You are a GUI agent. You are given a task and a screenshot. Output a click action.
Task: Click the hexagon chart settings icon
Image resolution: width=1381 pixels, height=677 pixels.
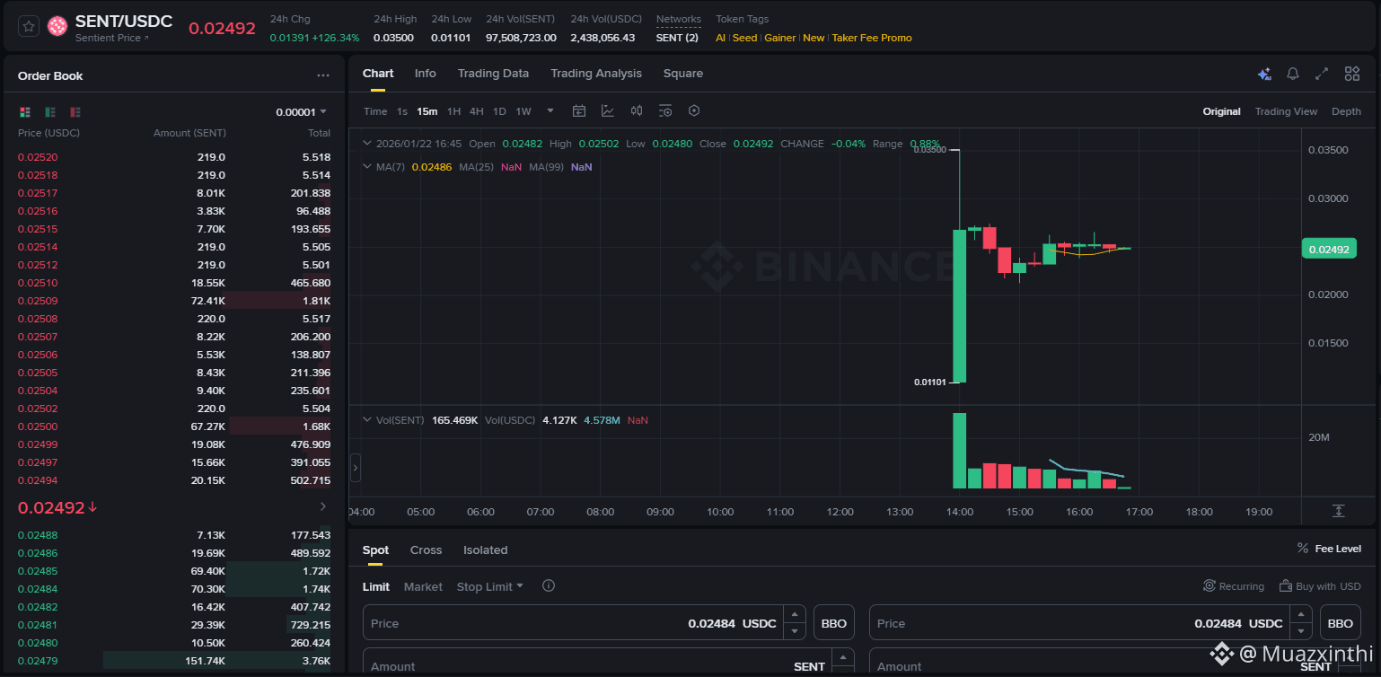[694, 111]
